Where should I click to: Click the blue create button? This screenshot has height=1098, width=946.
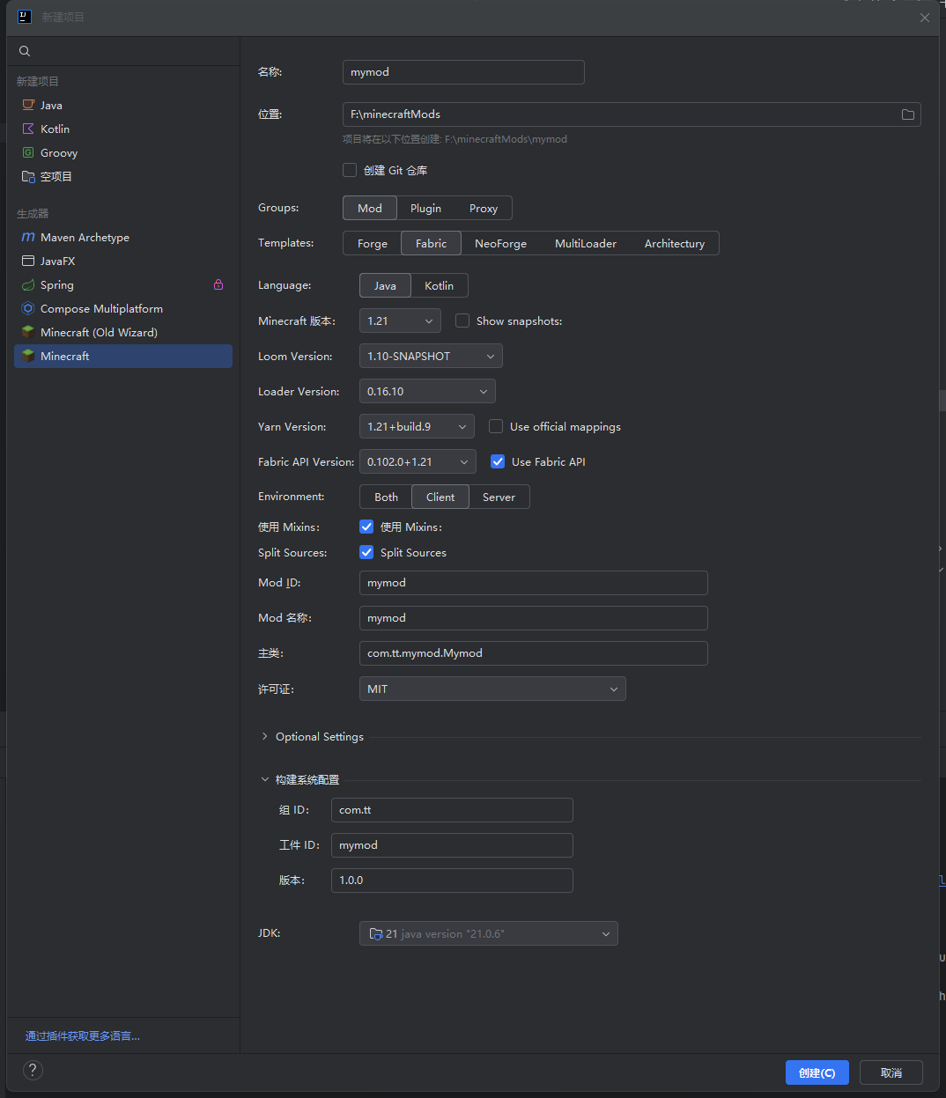pos(817,1072)
